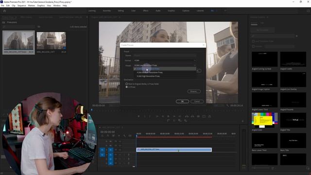Click the Export Frame camera icon
The image size is (311, 175).
(198, 116)
